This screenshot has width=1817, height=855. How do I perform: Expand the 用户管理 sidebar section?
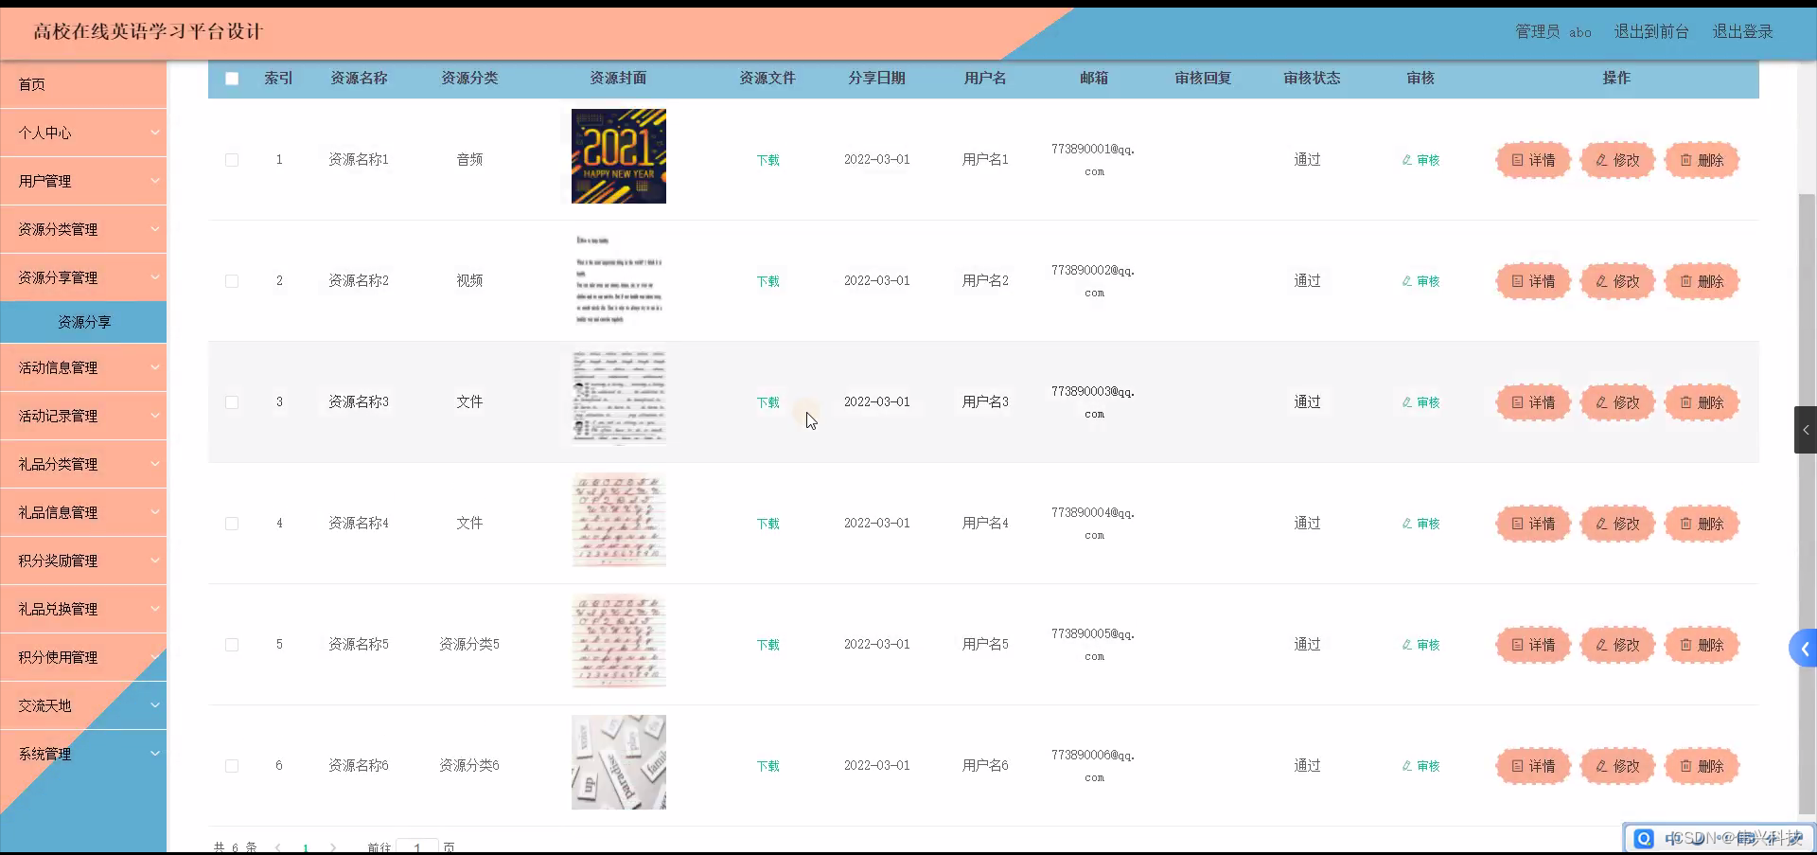(83, 181)
